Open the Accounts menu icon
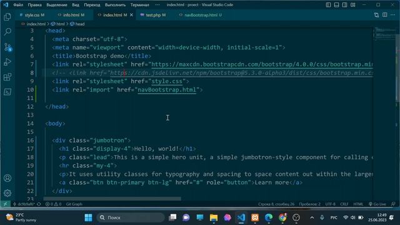Viewport: 400px width, 225px height. click(7, 178)
